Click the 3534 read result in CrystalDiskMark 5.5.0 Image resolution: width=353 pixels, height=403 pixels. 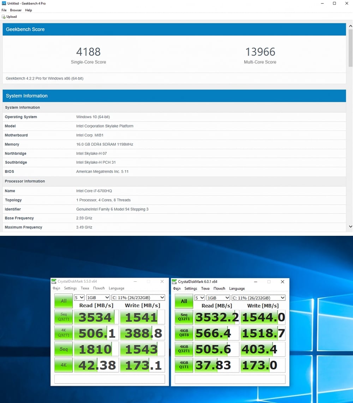[x=96, y=317]
